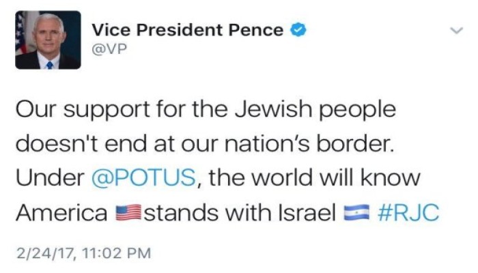The width and height of the screenshot is (478, 273).
Task: Click the 11:02 PM time
Action: [x=116, y=253]
